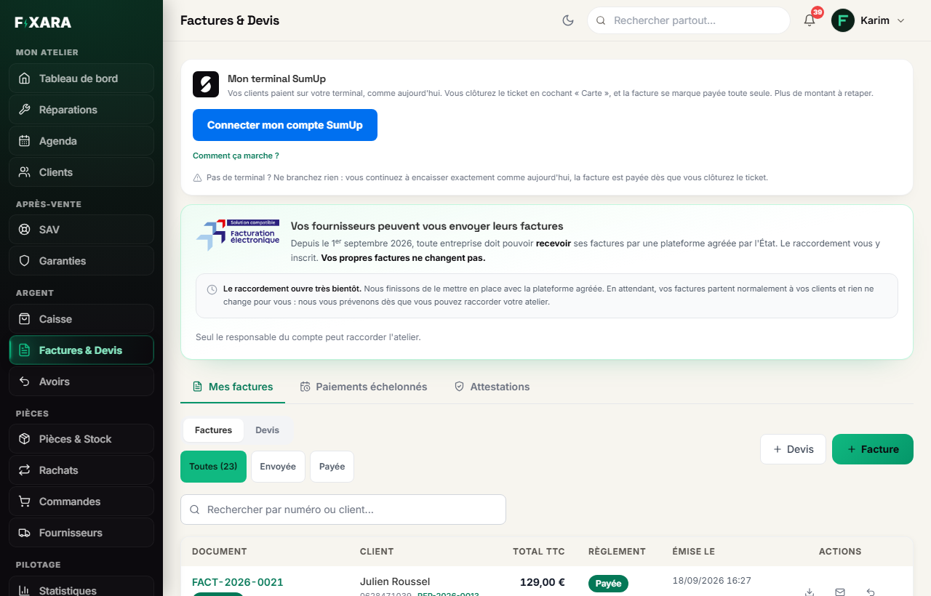This screenshot has width=931, height=596.
Task: Go to Agenda in sidebar
Action: [x=81, y=141]
